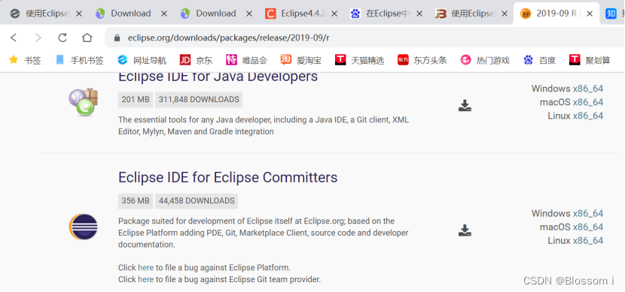
Task: Click the browser forward arrow
Action: 38,38
